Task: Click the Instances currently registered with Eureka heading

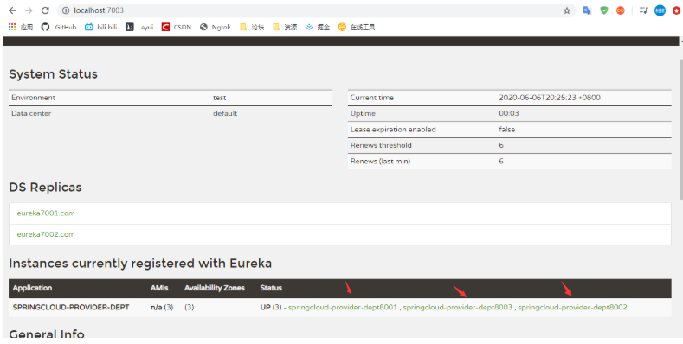Action: pos(140,264)
